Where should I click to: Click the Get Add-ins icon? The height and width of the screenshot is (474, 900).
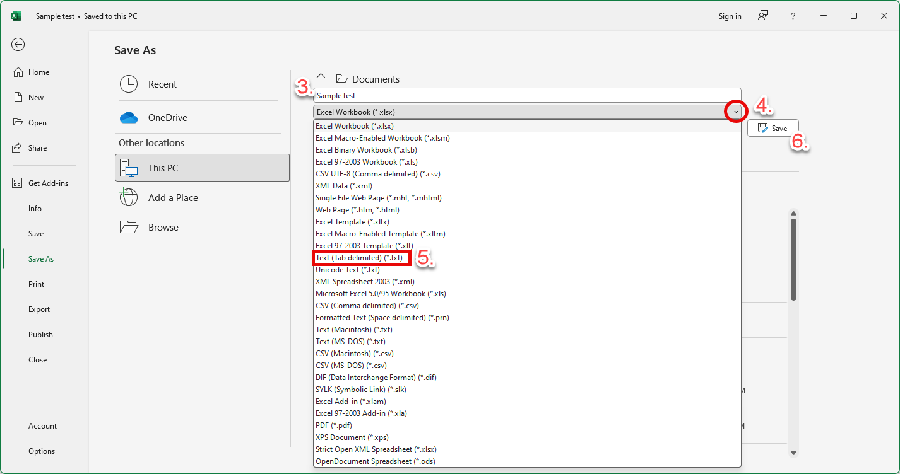18,183
